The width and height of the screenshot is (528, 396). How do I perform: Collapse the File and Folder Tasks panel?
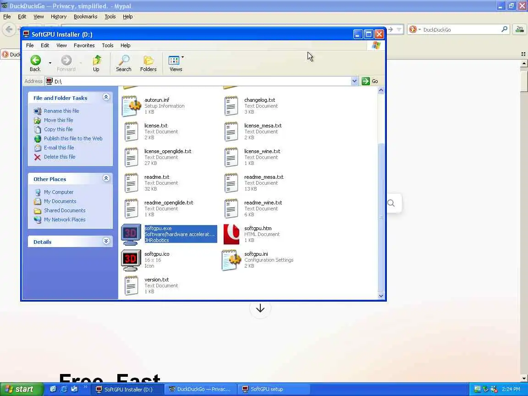click(x=106, y=97)
